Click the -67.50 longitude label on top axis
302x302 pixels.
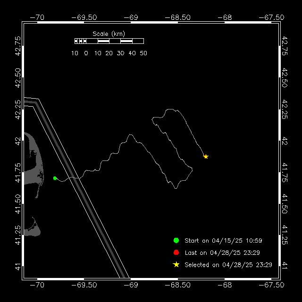272,17
